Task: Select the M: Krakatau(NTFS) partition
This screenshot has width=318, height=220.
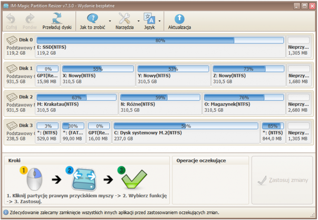Action: [x=77, y=104]
